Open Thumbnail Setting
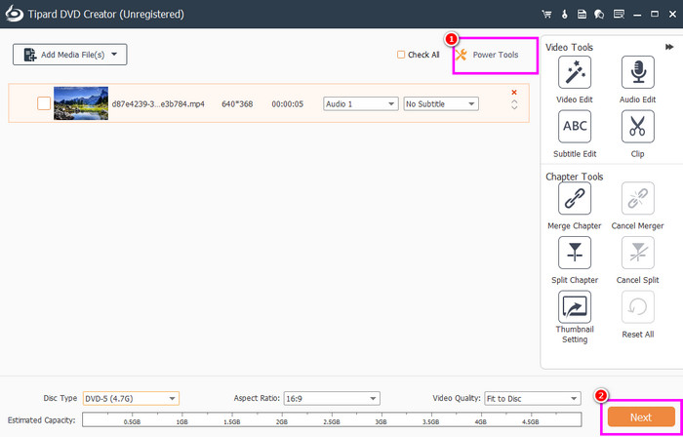683x437 pixels. (x=575, y=307)
